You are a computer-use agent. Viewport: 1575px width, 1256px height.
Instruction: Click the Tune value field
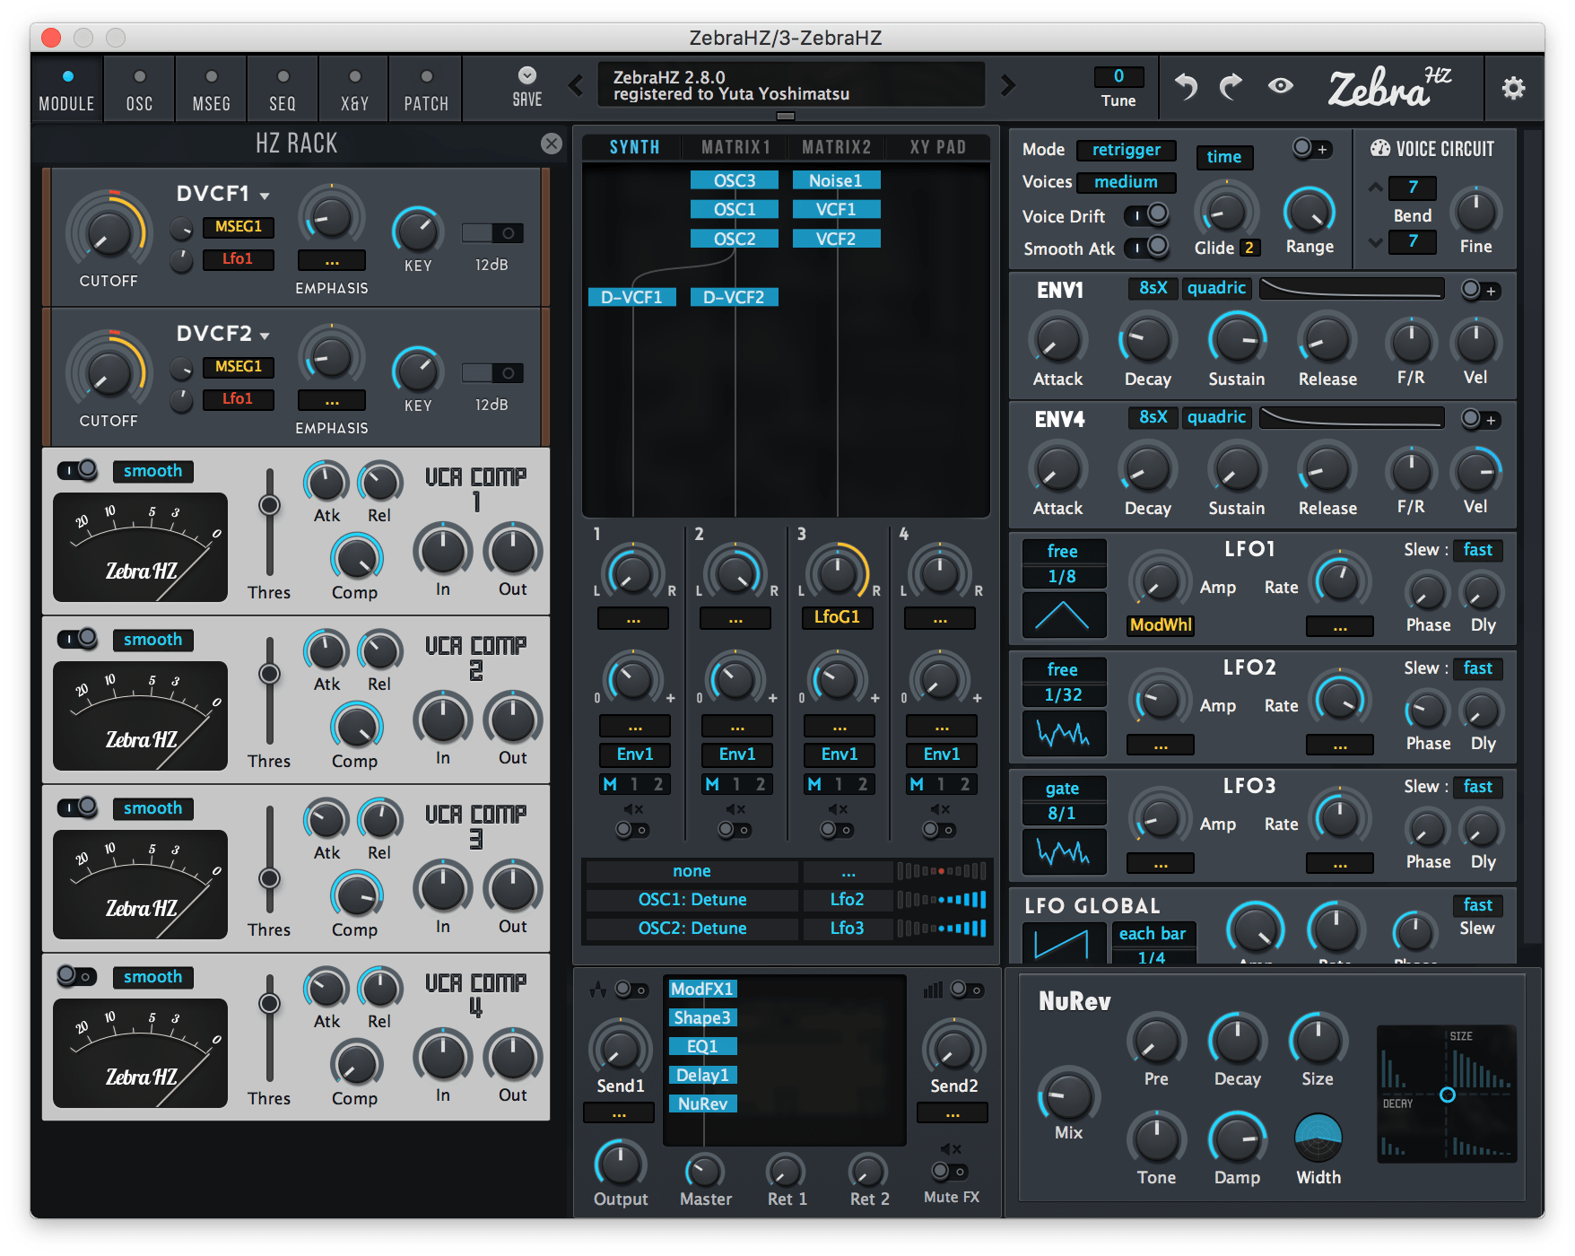[1118, 76]
